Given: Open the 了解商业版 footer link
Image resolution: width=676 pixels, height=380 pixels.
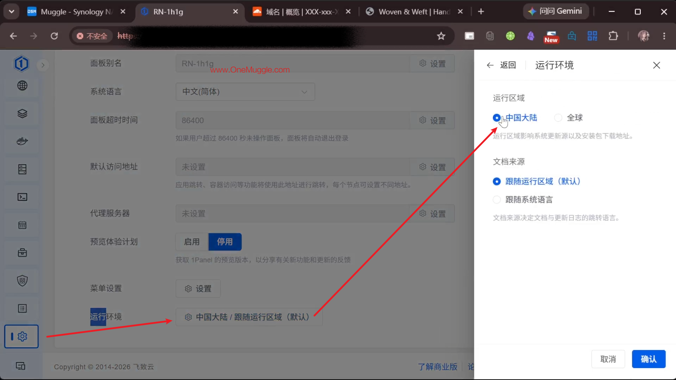Looking at the screenshot, I should point(438,367).
